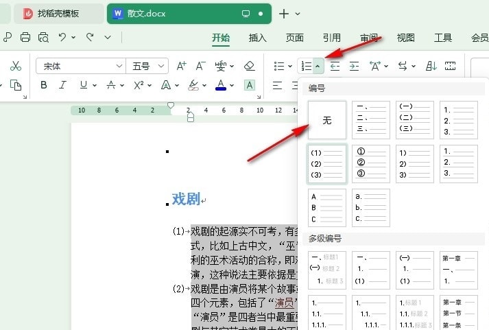Click the Chinese layout icon
The width and height of the screenshot is (489, 330).
tap(375, 66)
